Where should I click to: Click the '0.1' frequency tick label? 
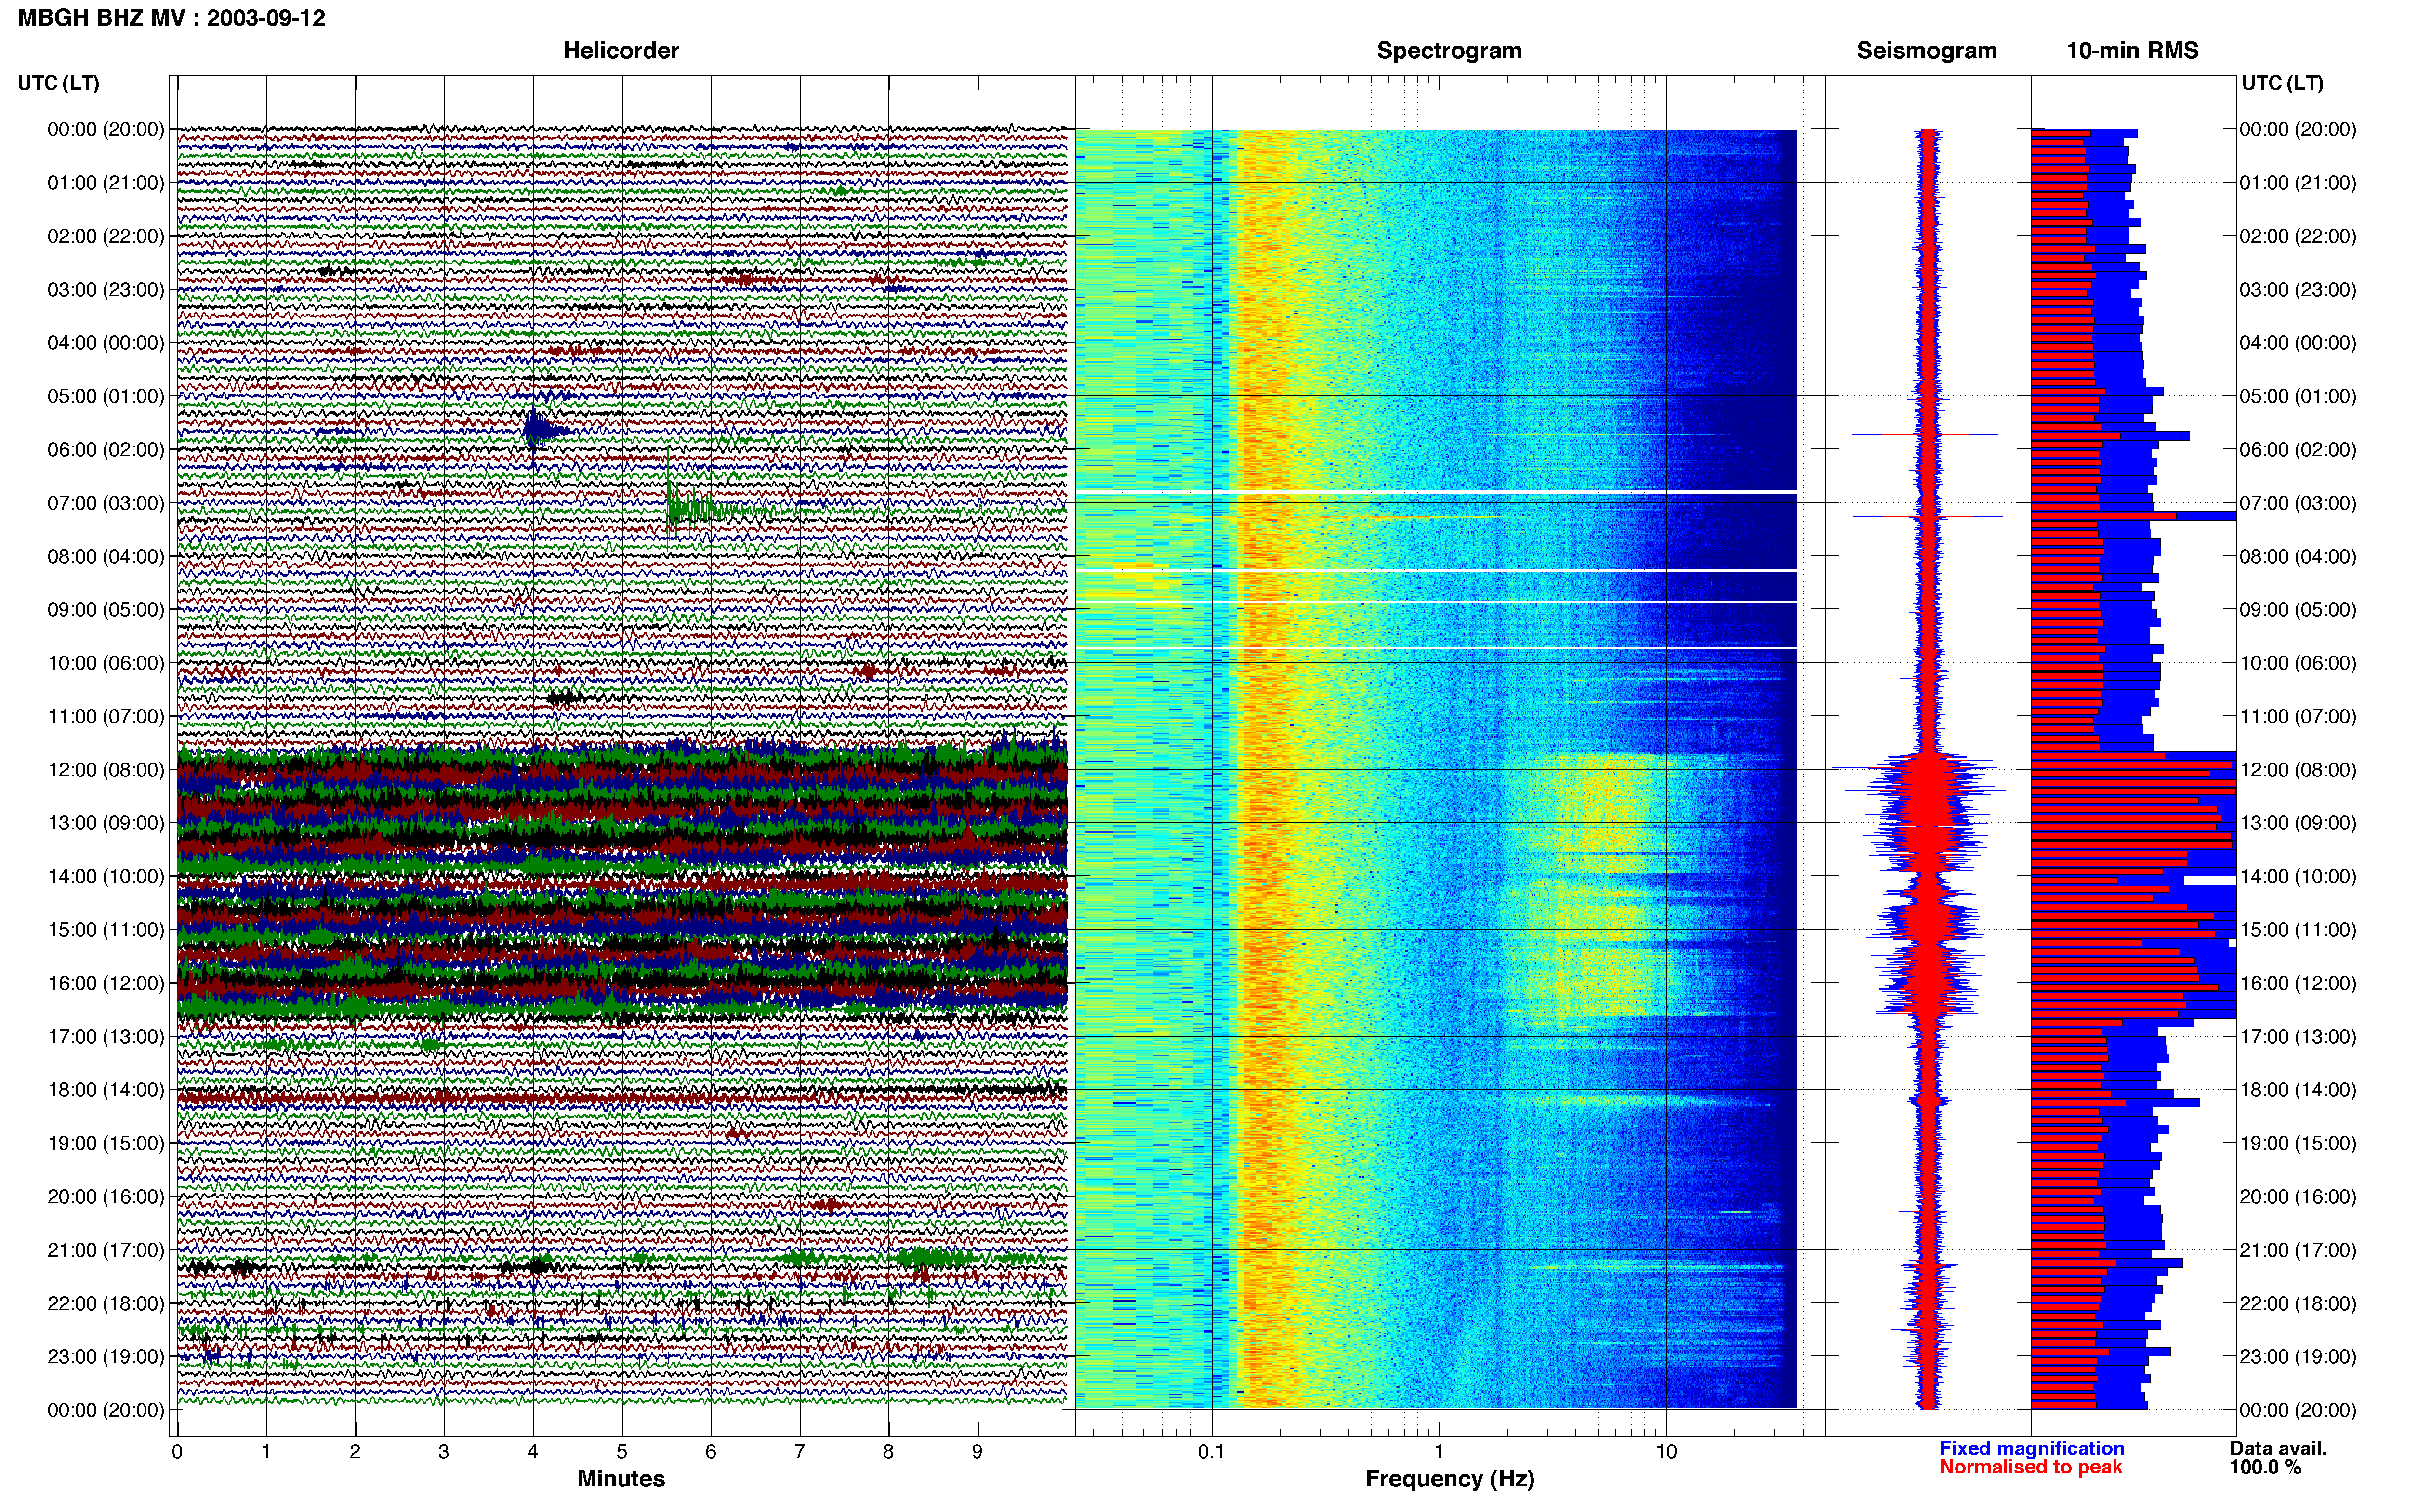tap(1211, 1452)
